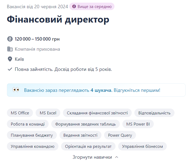This screenshot has width=192, height=164.
Task: Click the 'Вище за середню' badge
Action: (92, 6)
